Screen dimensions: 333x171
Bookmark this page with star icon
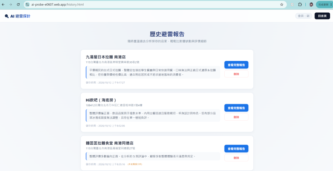(x=282, y=5)
